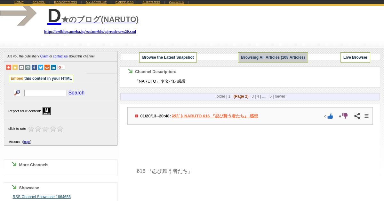Rate channel five stars

point(60,129)
